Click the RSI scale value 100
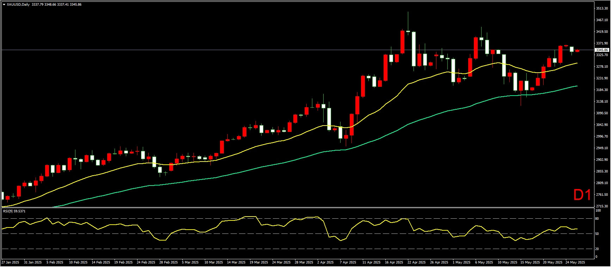 coord(598,211)
